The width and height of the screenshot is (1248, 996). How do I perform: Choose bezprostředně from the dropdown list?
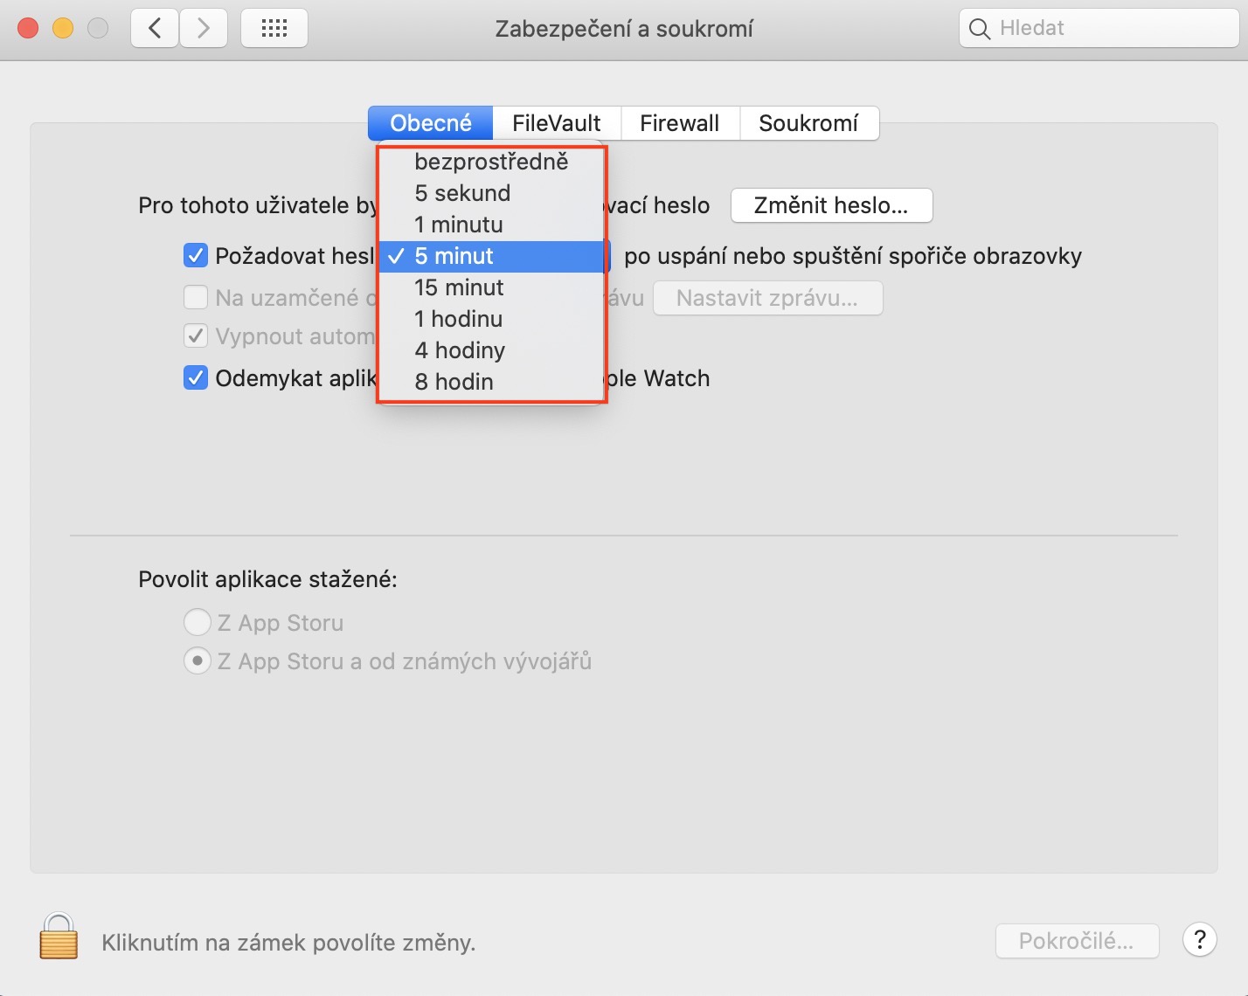(x=491, y=162)
